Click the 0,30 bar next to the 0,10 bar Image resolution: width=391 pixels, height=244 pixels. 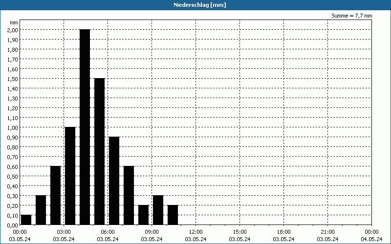tap(41, 210)
